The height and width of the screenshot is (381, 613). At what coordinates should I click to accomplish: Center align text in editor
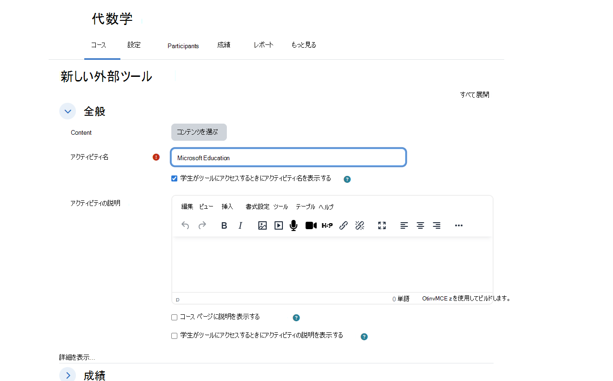[420, 225]
